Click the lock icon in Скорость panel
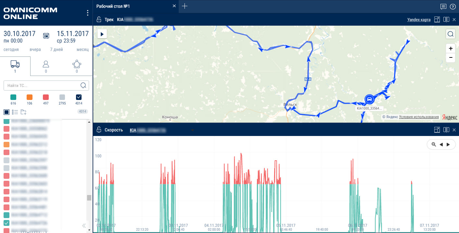The height and width of the screenshot is (233, 459). point(99,130)
